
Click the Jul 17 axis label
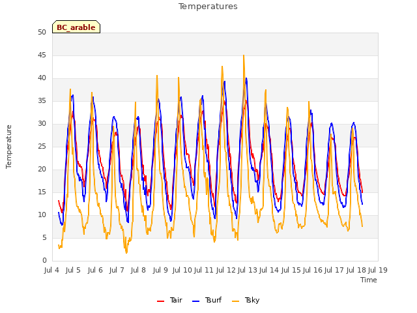(334, 270)
